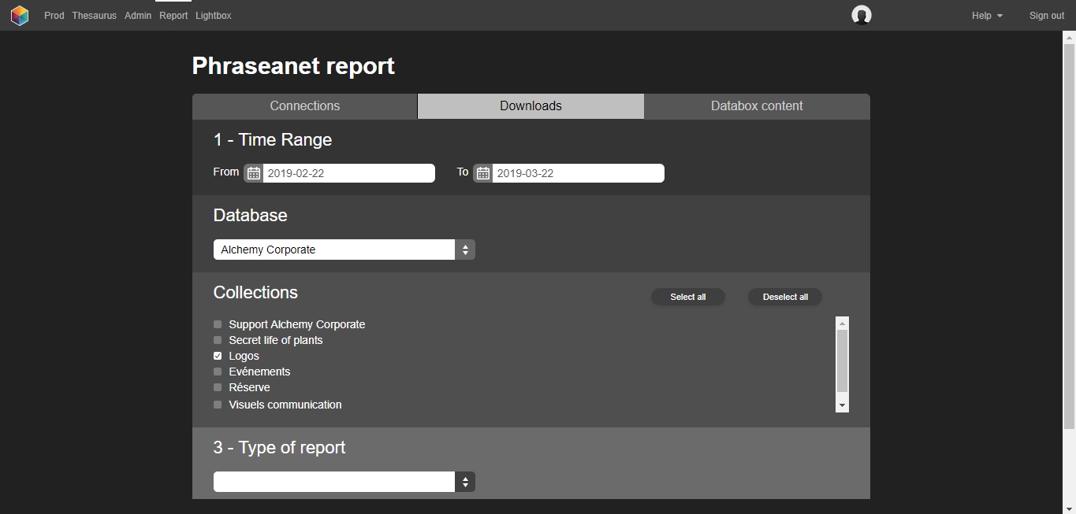Image resolution: width=1076 pixels, height=514 pixels.
Task: Open Thesaurus from the top navigation
Action: [94, 16]
